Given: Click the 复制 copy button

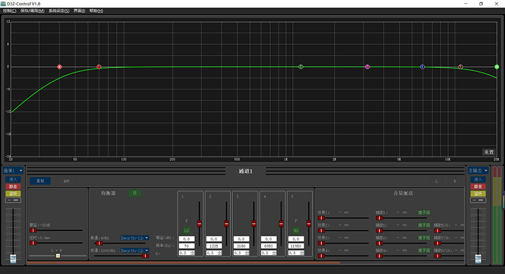Looking at the screenshot, I should coord(40,181).
